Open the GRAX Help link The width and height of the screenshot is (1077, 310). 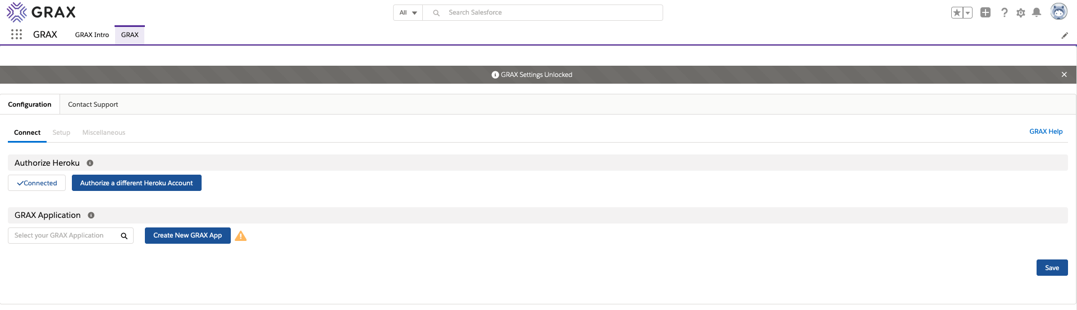click(1046, 131)
